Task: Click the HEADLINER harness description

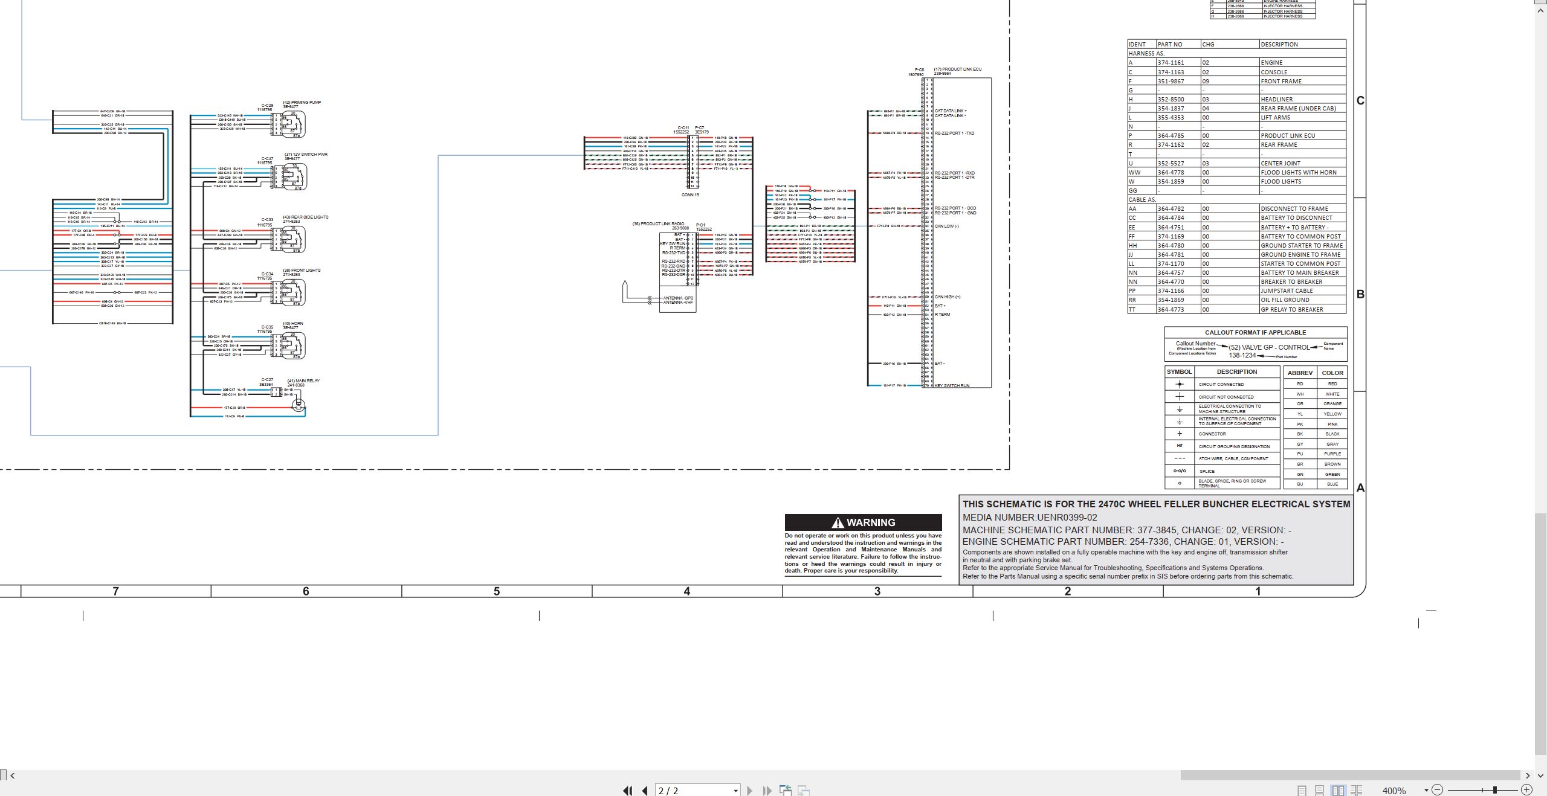Action: pyautogui.click(x=1276, y=99)
